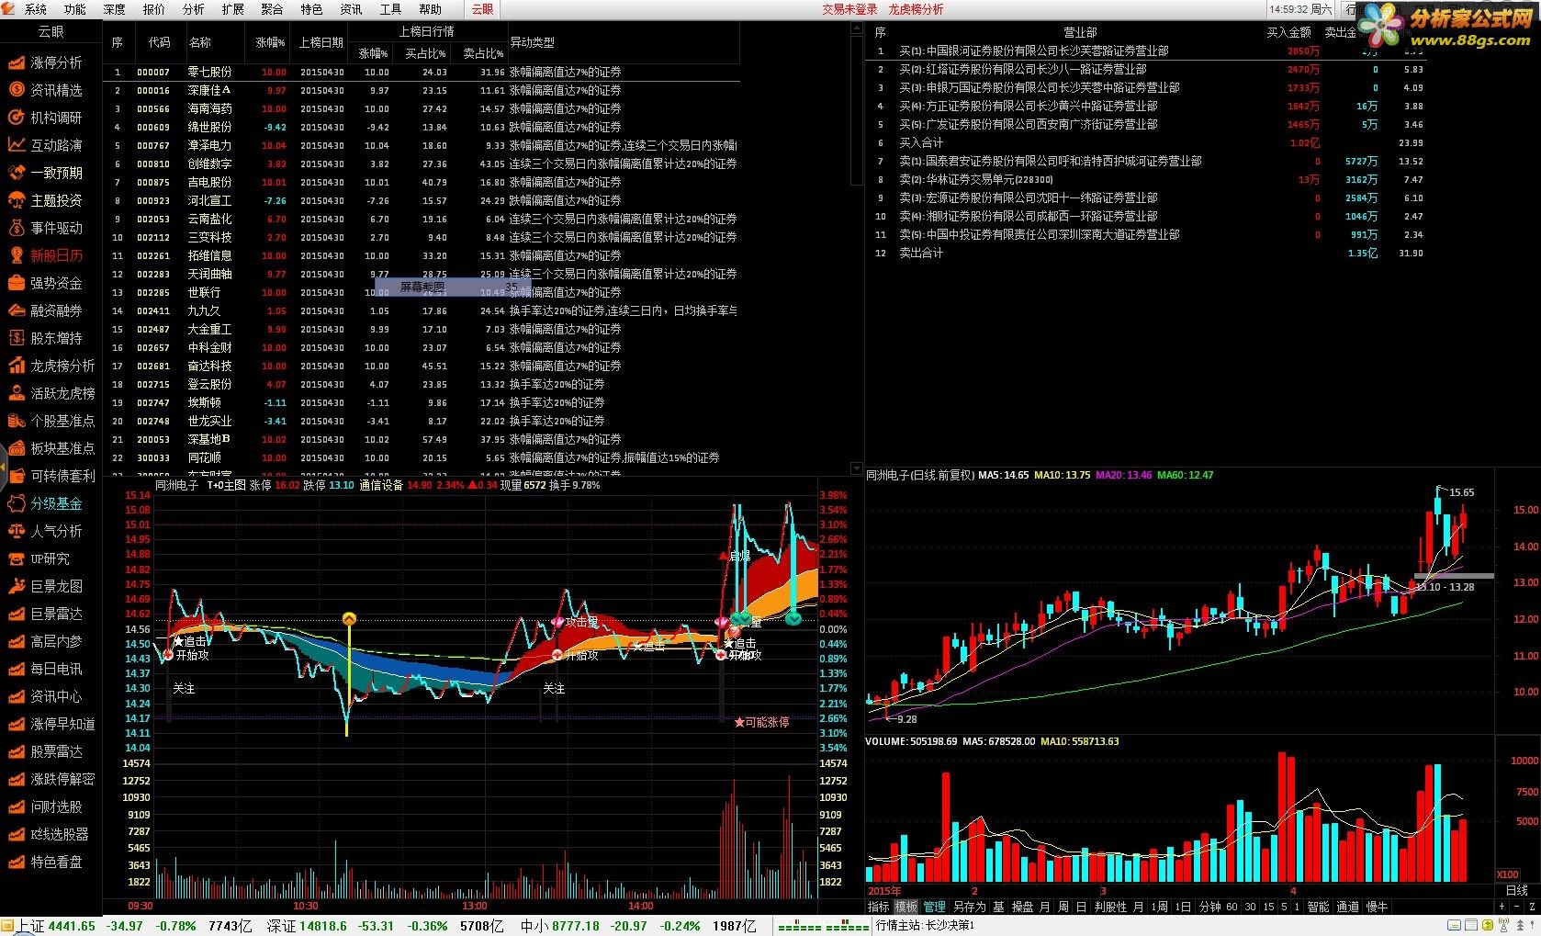
Task: Open 巨景雷达 sidebar item
Action: click(46, 614)
